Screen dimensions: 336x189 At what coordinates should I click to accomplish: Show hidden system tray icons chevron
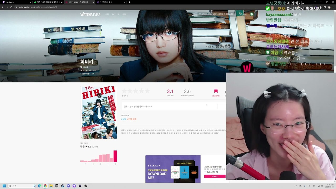click(296, 186)
